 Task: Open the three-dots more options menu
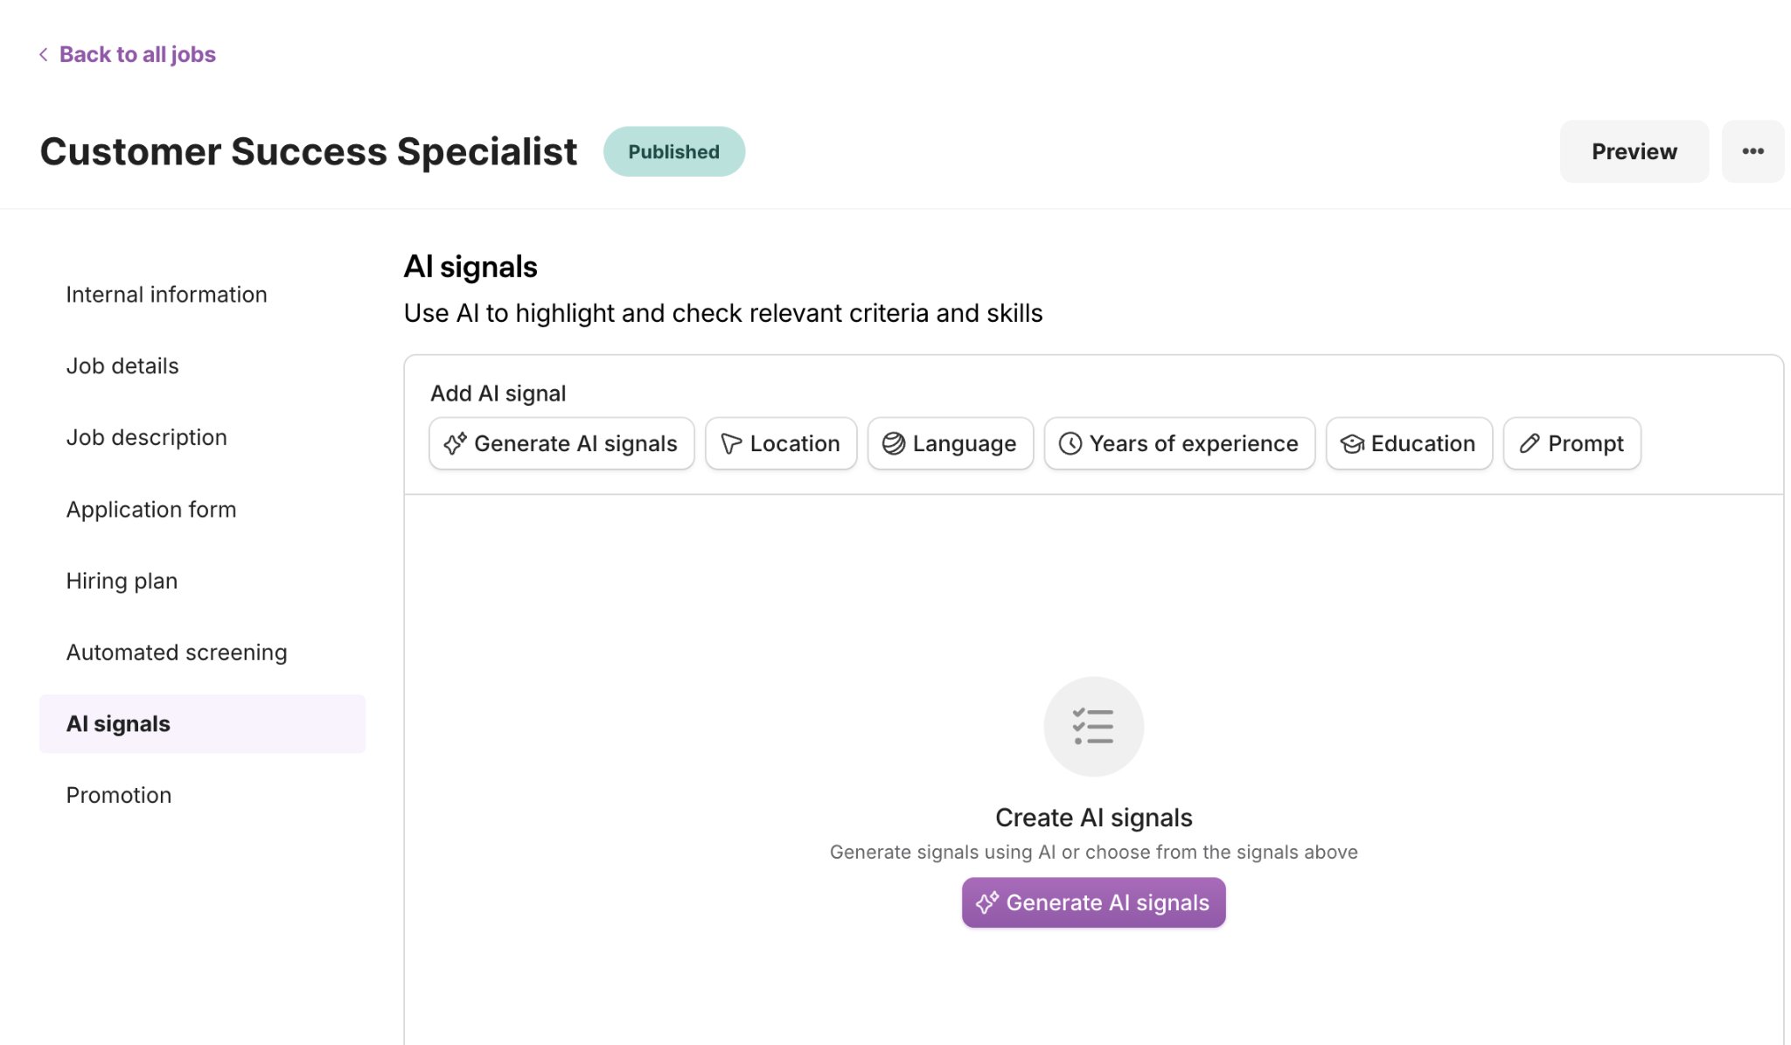click(1753, 151)
